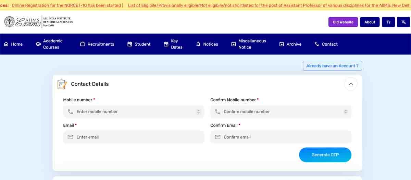Use the Mobile number spinner arrows
Screen dimensions: 411x180
(198, 111)
